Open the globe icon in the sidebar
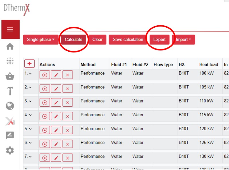The height and width of the screenshot is (170, 229). [10, 106]
